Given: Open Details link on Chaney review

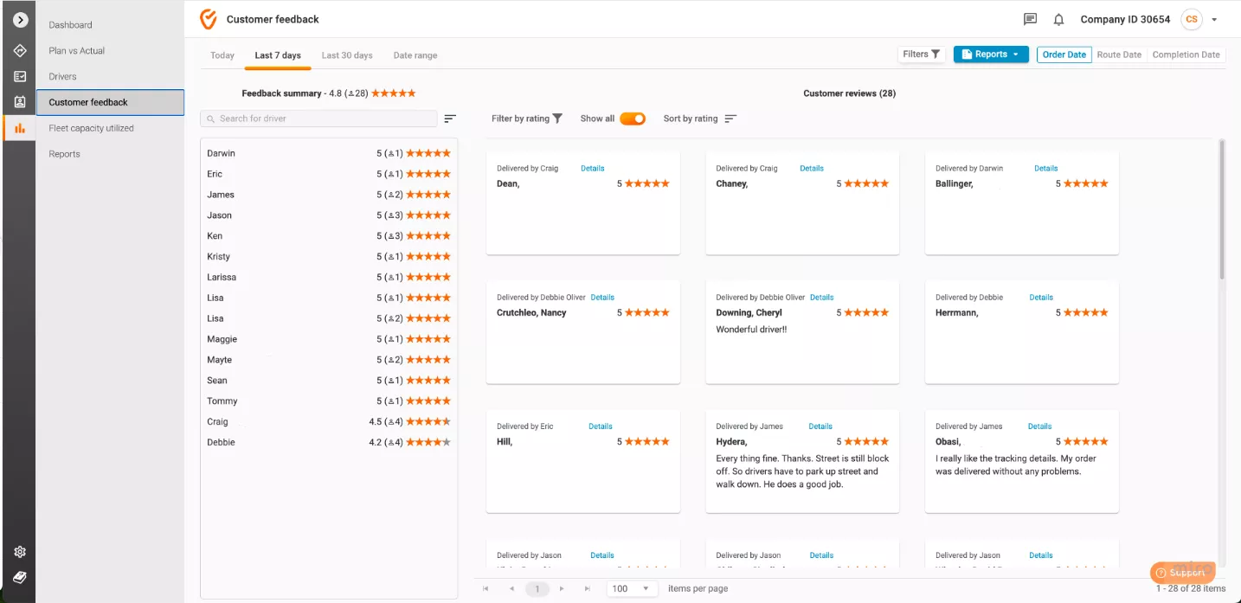Looking at the screenshot, I should tap(812, 169).
